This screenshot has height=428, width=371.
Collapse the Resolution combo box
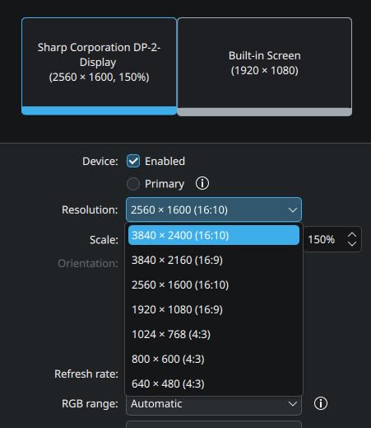click(x=214, y=209)
